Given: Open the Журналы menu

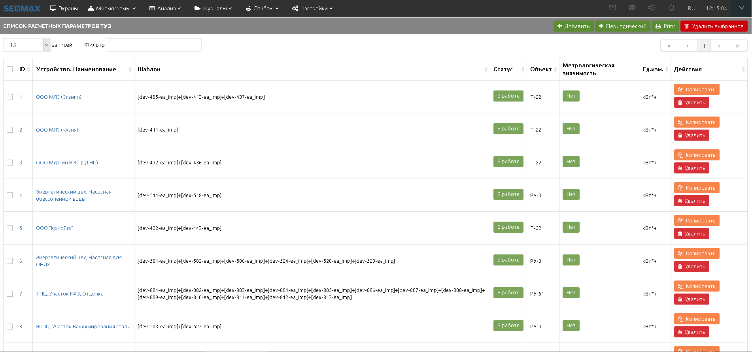Looking at the screenshot, I should (213, 8).
